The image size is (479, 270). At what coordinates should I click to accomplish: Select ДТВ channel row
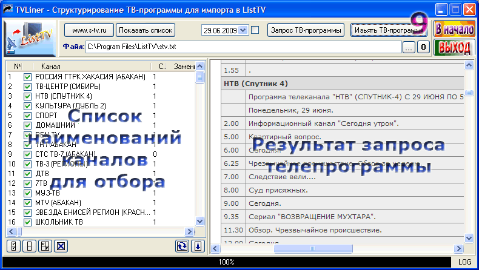(x=101, y=174)
